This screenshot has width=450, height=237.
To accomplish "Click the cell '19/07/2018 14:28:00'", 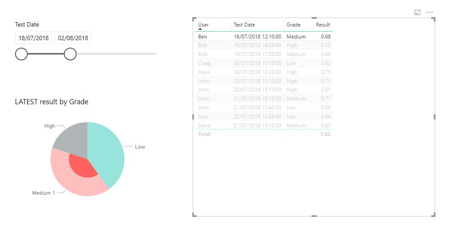I will [x=257, y=45].
